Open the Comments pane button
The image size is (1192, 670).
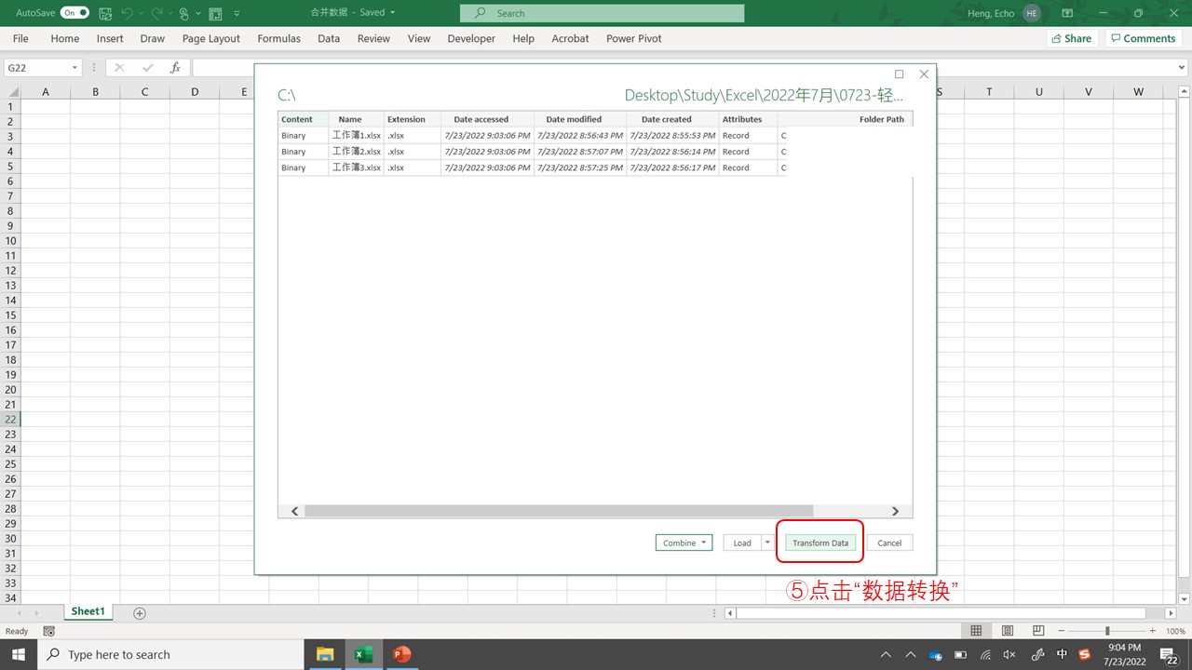(1142, 38)
